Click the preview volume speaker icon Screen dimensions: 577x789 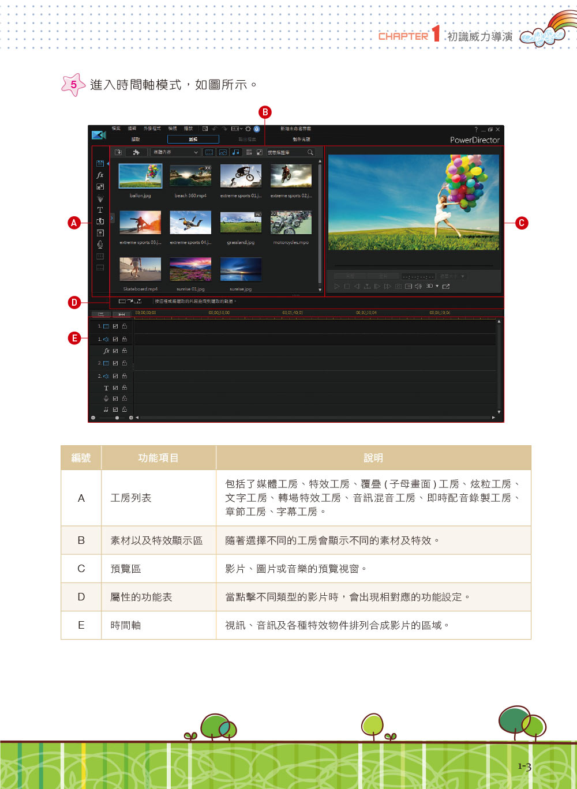pos(418,286)
